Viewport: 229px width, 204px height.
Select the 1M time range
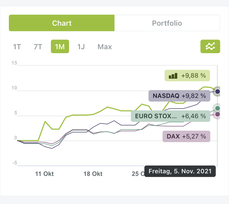pyautogui.click(x=60, y=47)
